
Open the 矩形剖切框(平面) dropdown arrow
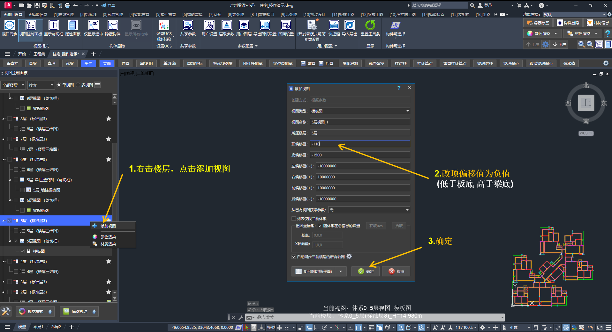(x=341, y=271)
